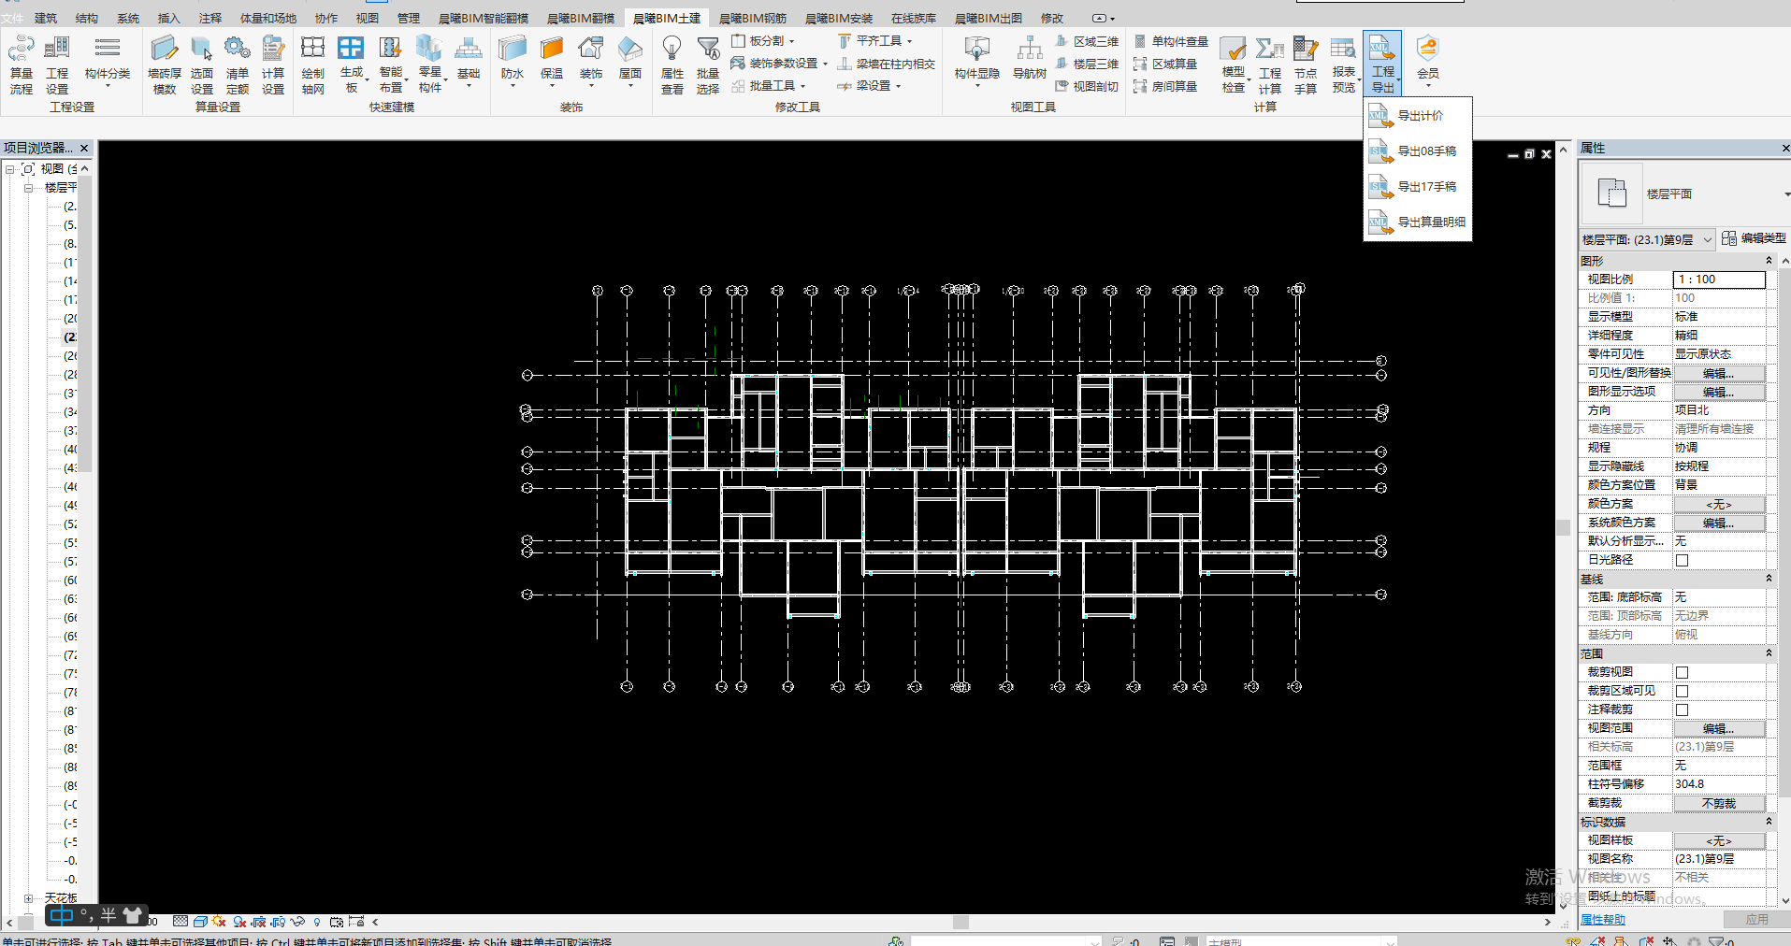This screenshot has height=946, width=1791.
Task: Switch to the 在线族库 ribbon tab
Action: 914,19
